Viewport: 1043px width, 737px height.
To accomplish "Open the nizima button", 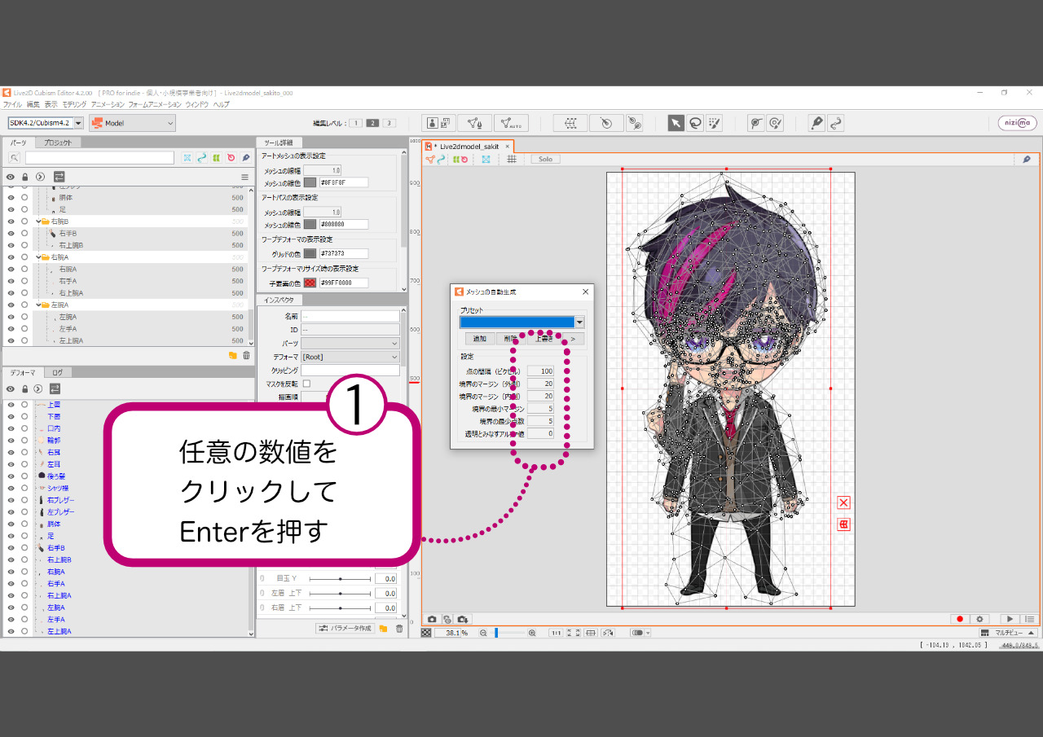I will 1017,123.
